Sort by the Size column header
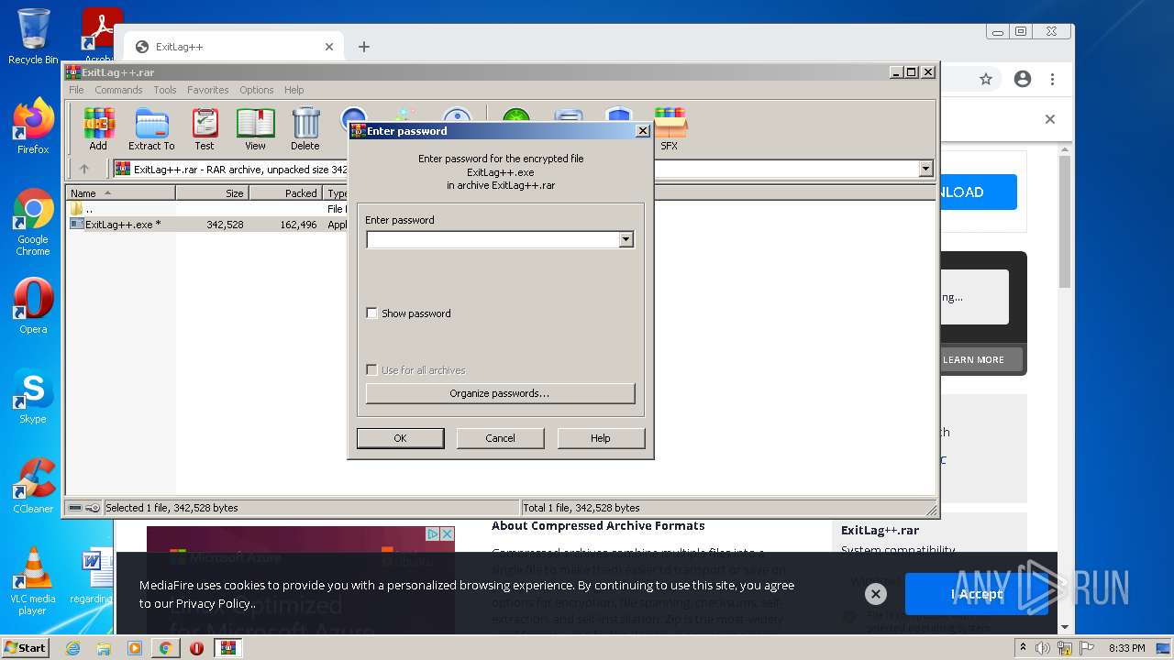 click(212, 193)
